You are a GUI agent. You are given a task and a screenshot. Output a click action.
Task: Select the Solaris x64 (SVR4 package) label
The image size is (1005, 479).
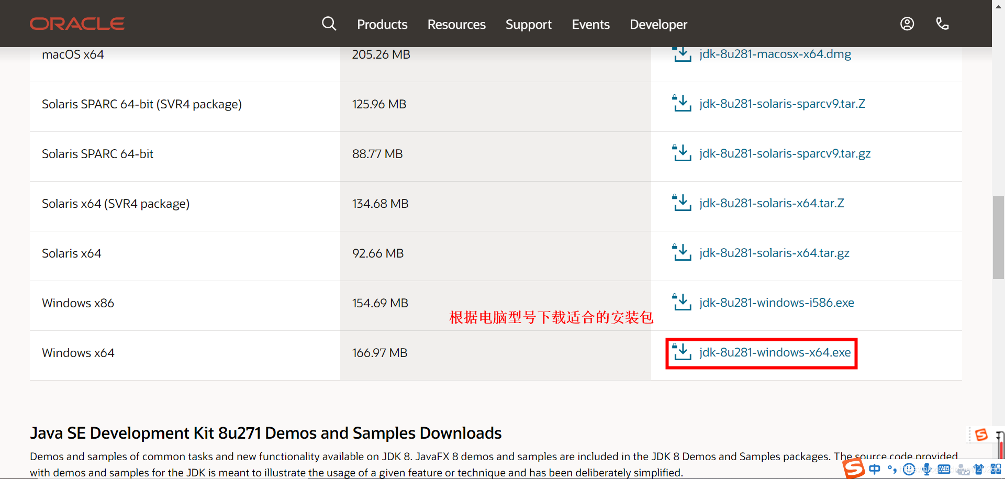coord(116,204)
